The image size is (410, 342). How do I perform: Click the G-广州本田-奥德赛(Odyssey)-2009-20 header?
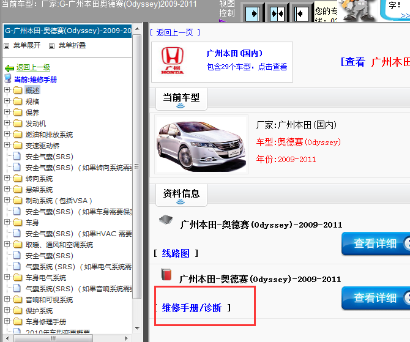[x=67, y=31]
